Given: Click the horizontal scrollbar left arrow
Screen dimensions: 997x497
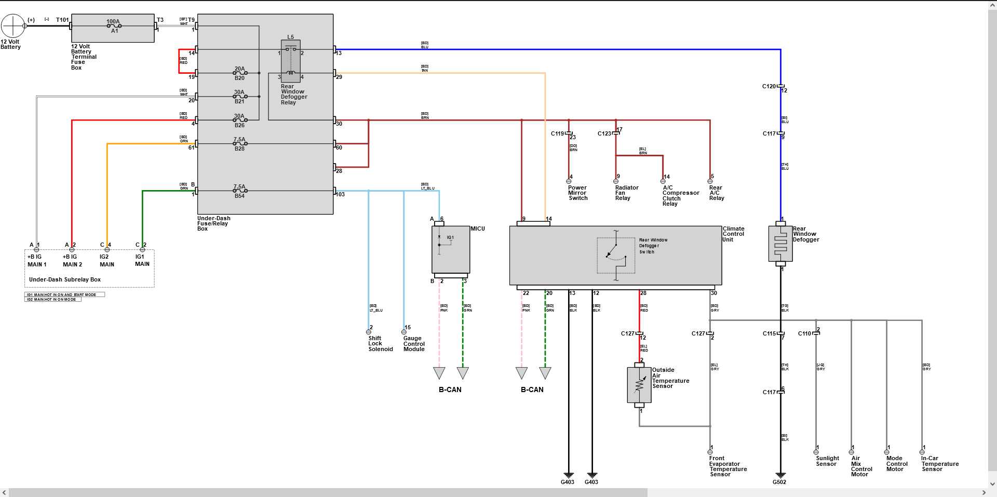Looking at the screenshot, I should coord(4,492).
